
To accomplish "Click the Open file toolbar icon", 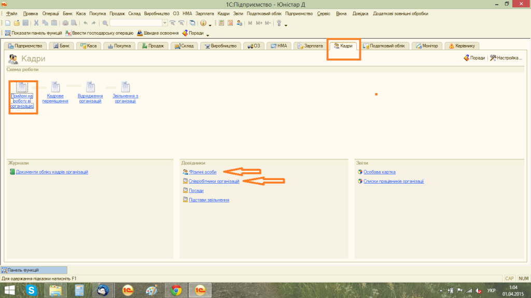I will point(17,23).
